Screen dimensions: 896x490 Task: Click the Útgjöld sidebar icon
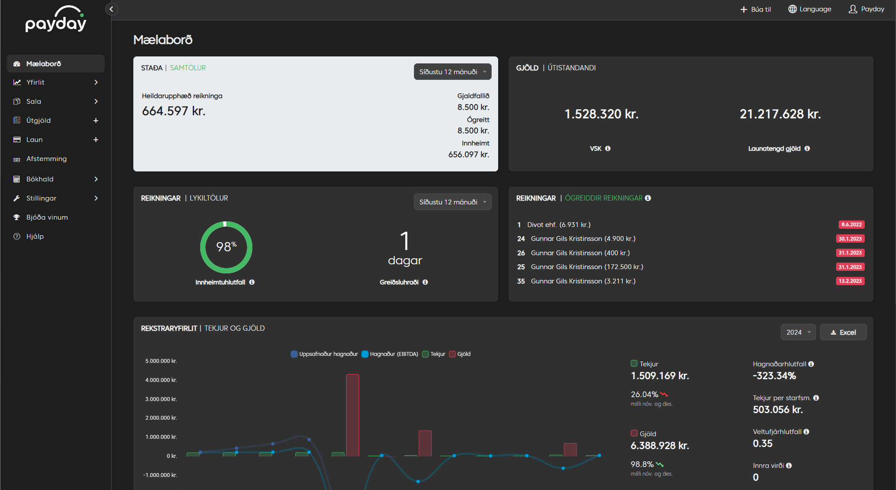coord(17,121)
